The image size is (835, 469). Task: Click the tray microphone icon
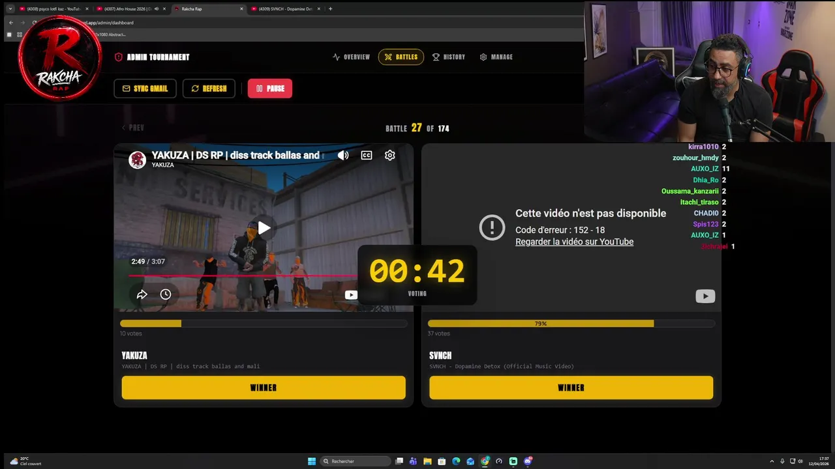click(782, 461)
